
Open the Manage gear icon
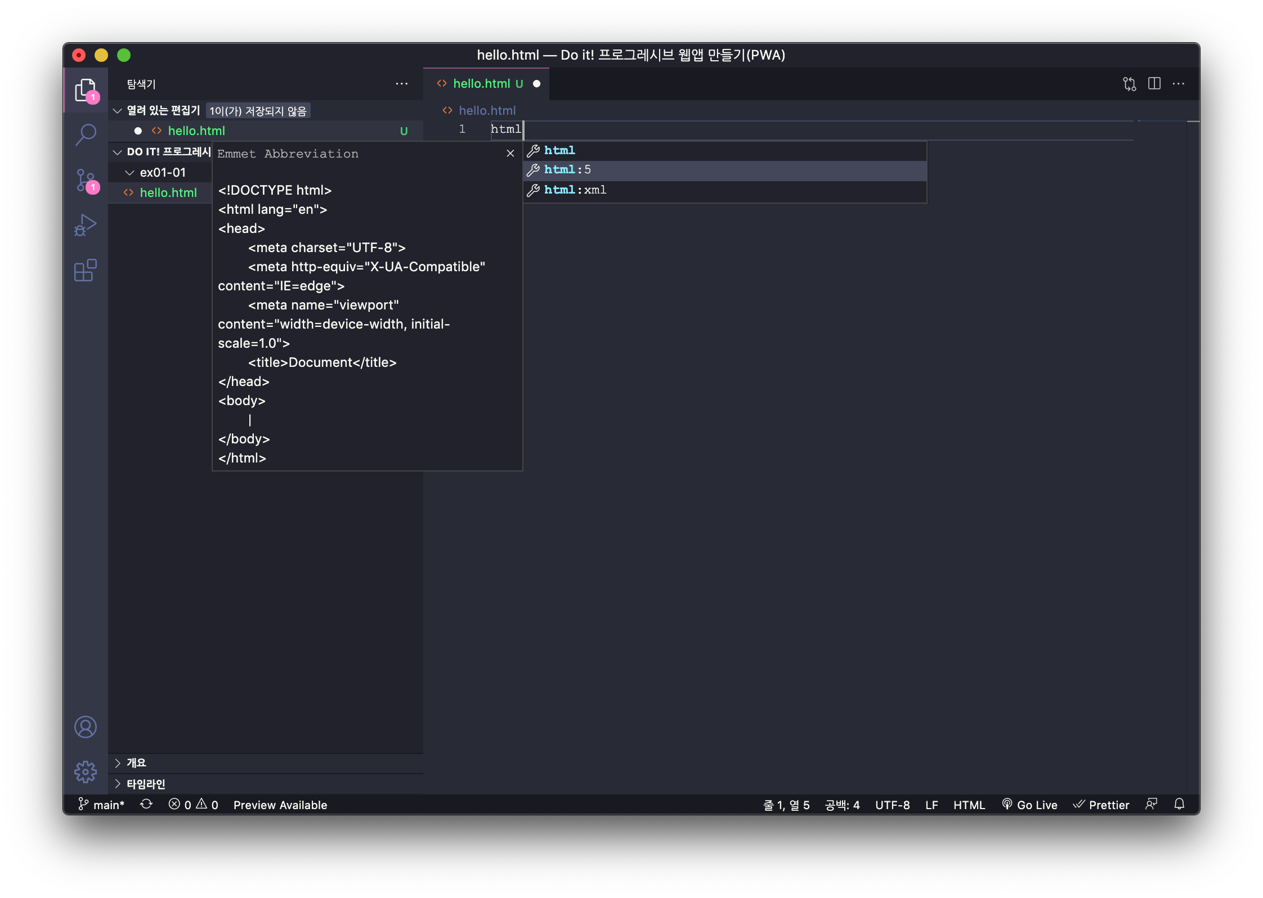pos(86,771)
